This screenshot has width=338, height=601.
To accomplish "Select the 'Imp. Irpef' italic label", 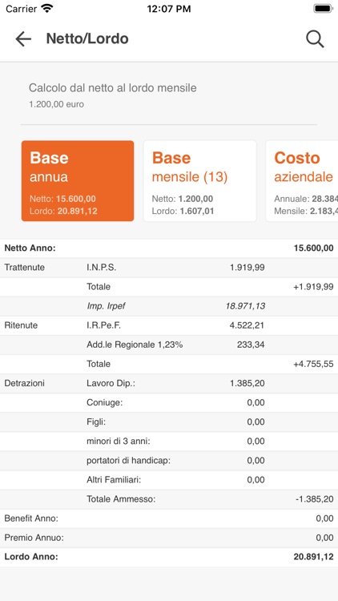I will coord(106,306).
